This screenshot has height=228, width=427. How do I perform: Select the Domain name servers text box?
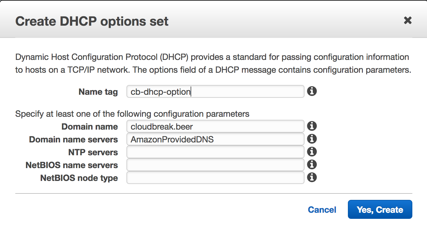click(x=215, y=139)
